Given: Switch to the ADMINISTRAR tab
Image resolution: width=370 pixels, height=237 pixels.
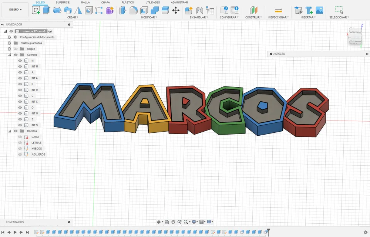Looking at the screenshot, I should click(179, 2).
